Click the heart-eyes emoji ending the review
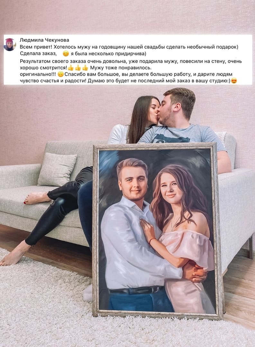Image resolution: width=255 pixels, height=347 pixels. (x=234, y=81)
